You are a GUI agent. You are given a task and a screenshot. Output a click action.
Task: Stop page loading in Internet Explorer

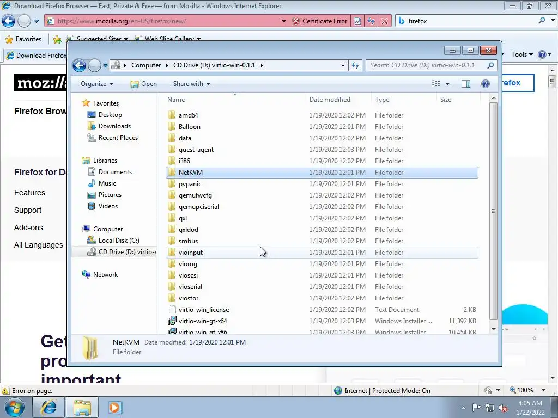[385, 21]
